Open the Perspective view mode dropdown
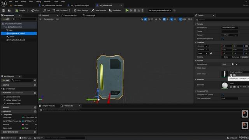This screenshot has height=140, width=249. point(49,19)
